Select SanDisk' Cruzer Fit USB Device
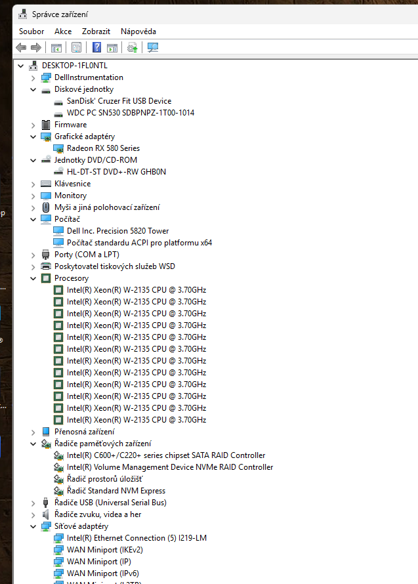The image size is (418, 584). [119, 101]
